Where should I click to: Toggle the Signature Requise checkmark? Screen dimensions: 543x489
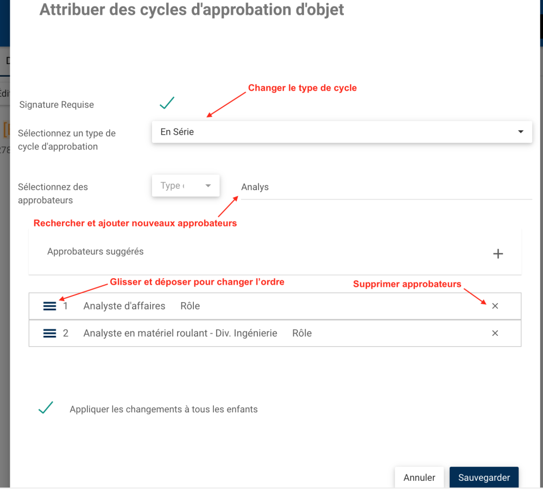(x=167, y=103)
